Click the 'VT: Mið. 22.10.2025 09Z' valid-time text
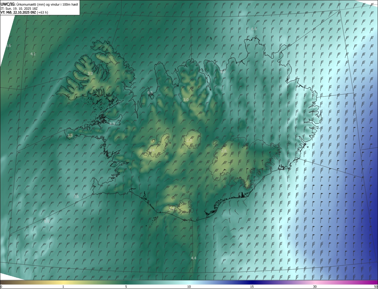The image size is (378, 289). 18,12
